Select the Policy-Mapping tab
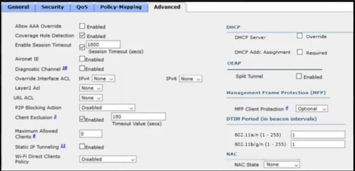Screen dimensions: 355x171 pyautogui.click(x=121, y=7)
